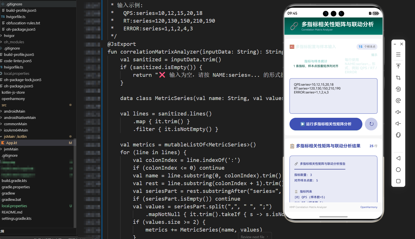Viewport: 415px width, 239px height.
Task: Select the src folder in explorer
Action: (4, 105)
